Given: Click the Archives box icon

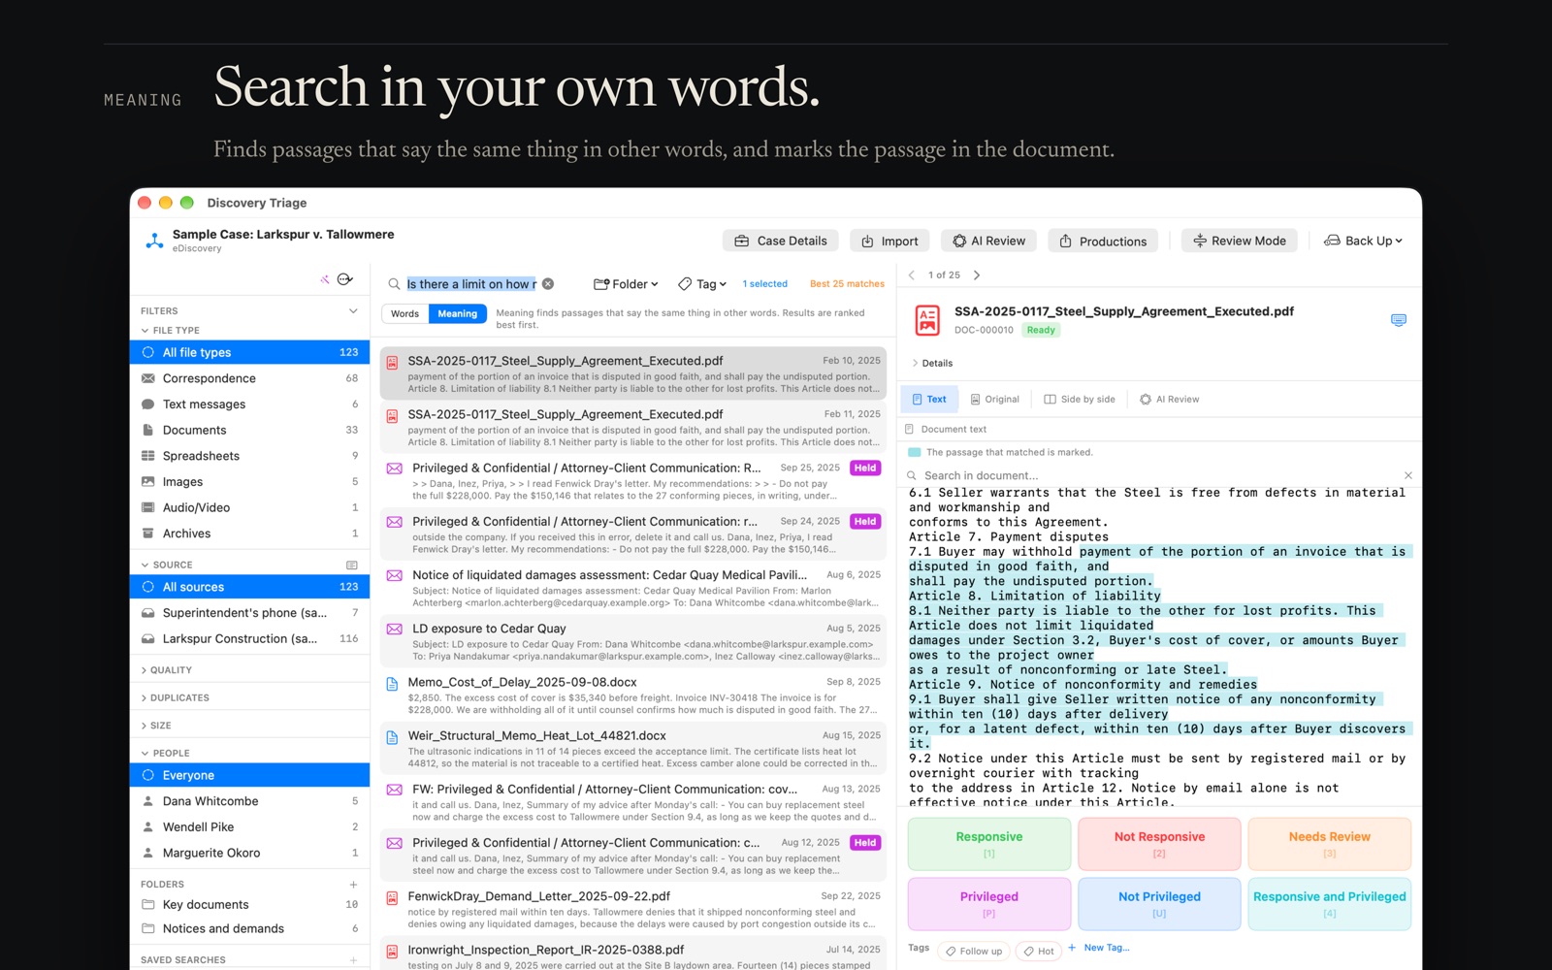Looking at the screenshot, I should tap(148, 533).
